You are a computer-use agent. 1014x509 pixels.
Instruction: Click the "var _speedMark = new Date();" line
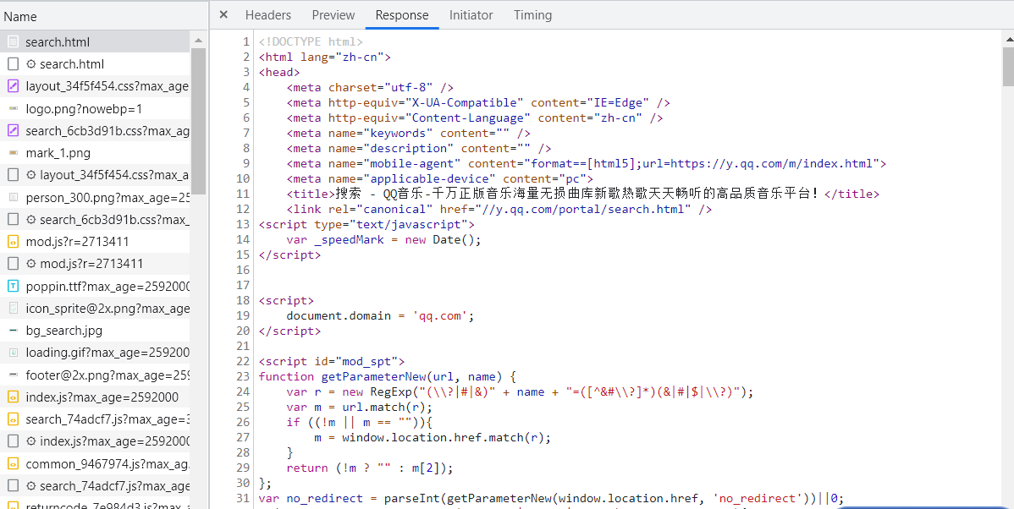click(x=384, y=239)
